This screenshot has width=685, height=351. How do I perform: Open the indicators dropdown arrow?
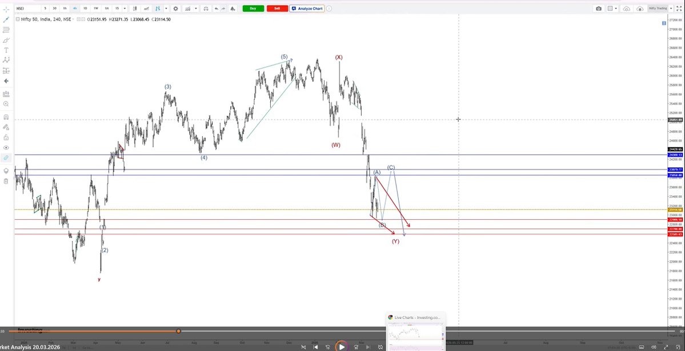196,9
